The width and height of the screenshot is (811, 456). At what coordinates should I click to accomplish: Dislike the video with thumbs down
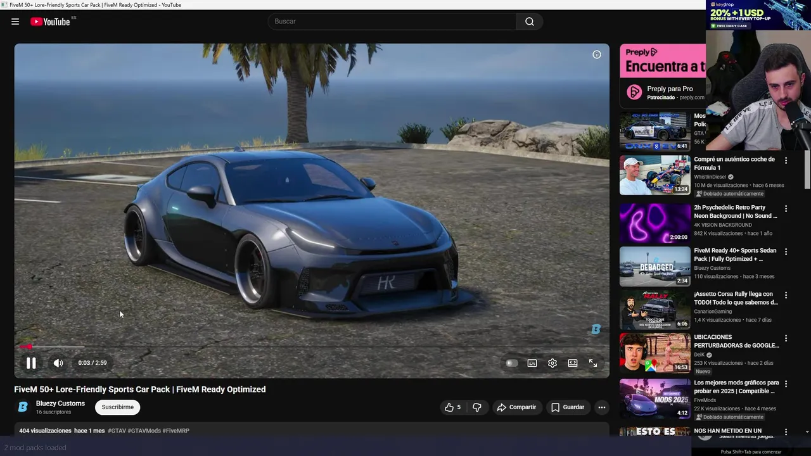[x=477, y=407]
